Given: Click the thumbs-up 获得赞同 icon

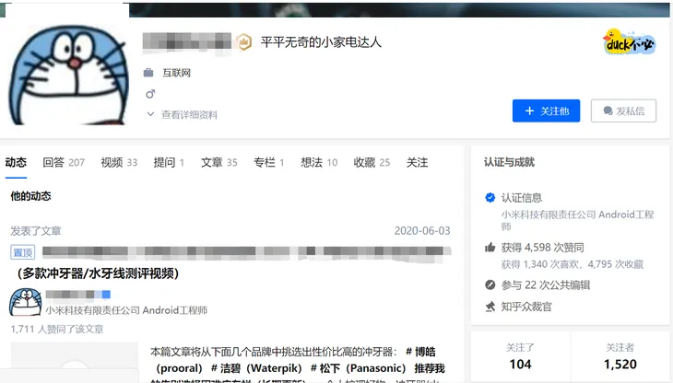Looking at the screenshot, I should point(490,248).
